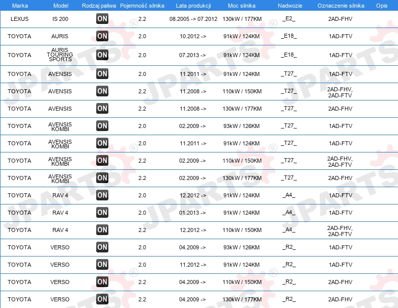Click the Rodzaj paliwa column header
398x308 pixels.
[99, 6]
